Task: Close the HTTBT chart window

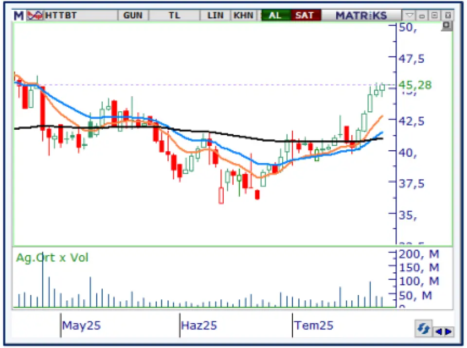Action: (x=448, y=15)
